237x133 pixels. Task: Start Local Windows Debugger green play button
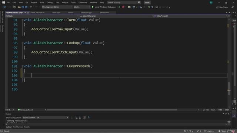pyautogui.click(x=93, y=7)
